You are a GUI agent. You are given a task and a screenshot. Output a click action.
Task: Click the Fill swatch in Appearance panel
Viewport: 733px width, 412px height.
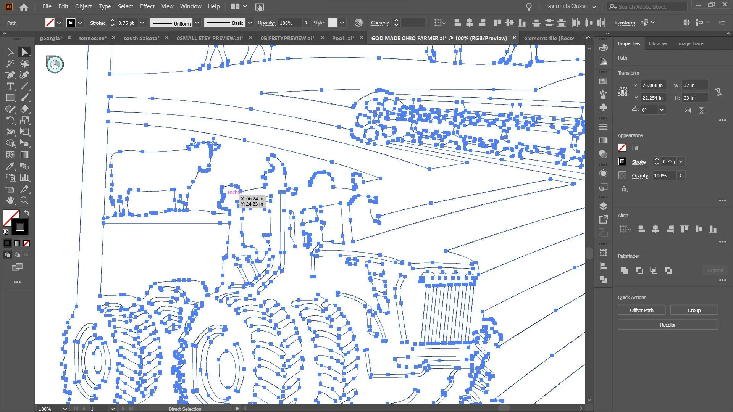622,148
